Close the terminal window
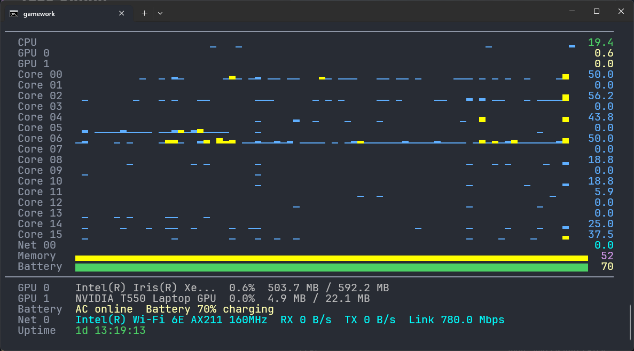Screen dimensions: 634x351 [x=621, y=11]
